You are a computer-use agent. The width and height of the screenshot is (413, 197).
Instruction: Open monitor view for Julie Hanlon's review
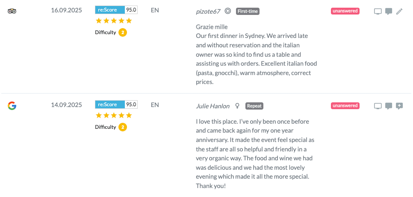click(x=378, y=106)
